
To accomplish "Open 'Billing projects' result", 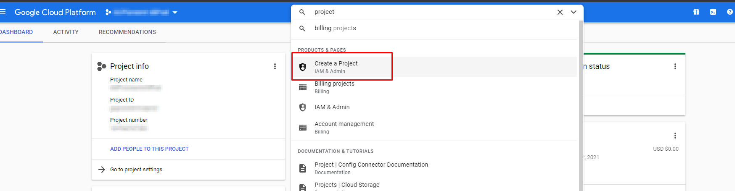I will click(x=435, y=87).
